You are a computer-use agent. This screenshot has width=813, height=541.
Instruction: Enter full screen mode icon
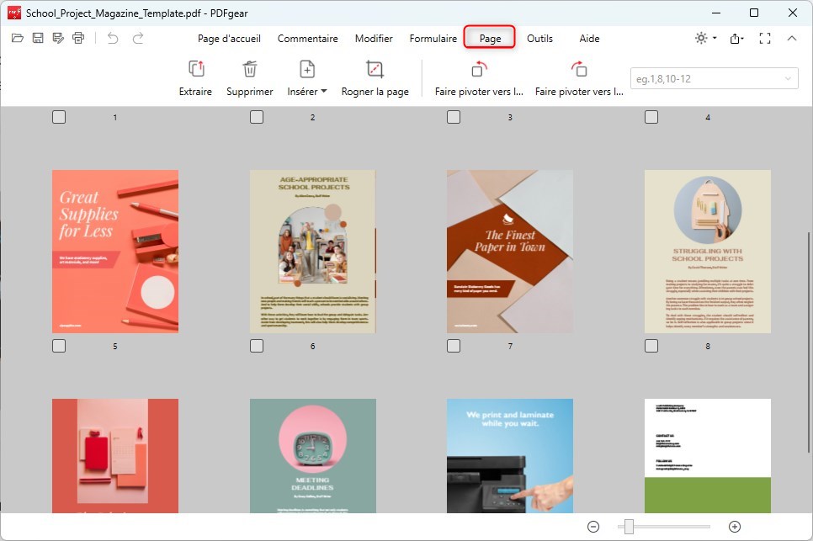pyautogui.click(x=765, y=38)
